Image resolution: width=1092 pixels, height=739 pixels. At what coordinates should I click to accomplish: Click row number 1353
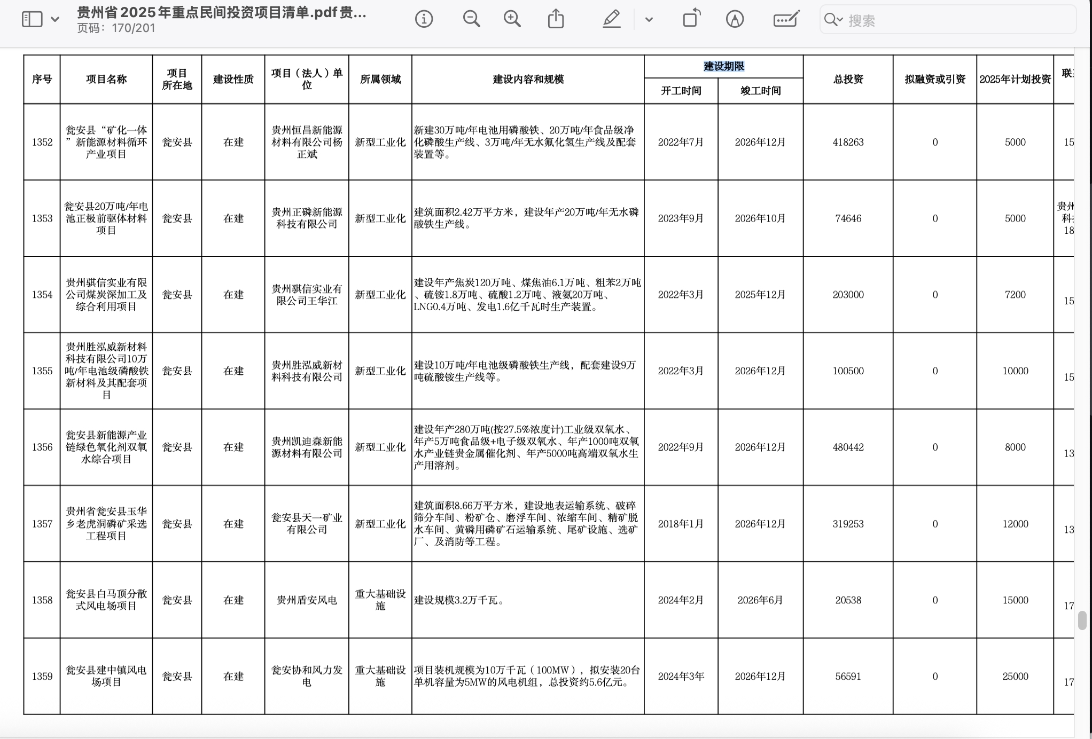tap(42, 218)
